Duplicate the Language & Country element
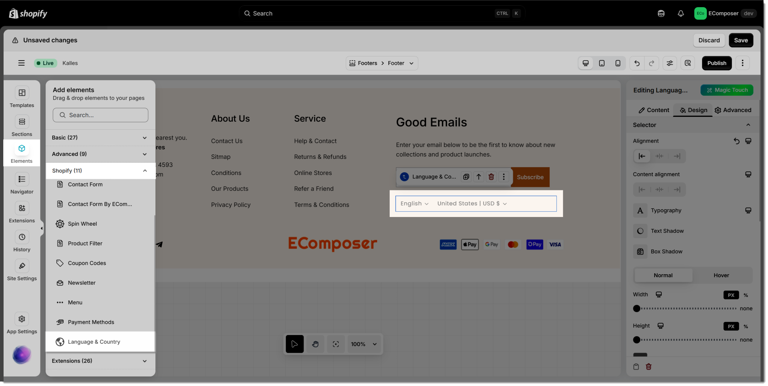This screenshot has width=768, height=386. click(466, 177)
